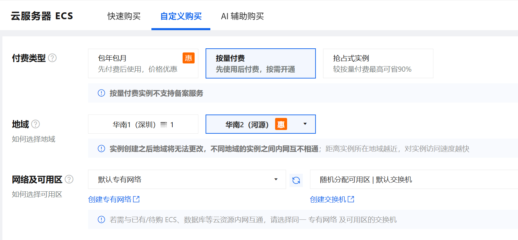Click the info icon before 按量付费实例不支持备案服务
518x240 pixels.
(x=101, y=93)
